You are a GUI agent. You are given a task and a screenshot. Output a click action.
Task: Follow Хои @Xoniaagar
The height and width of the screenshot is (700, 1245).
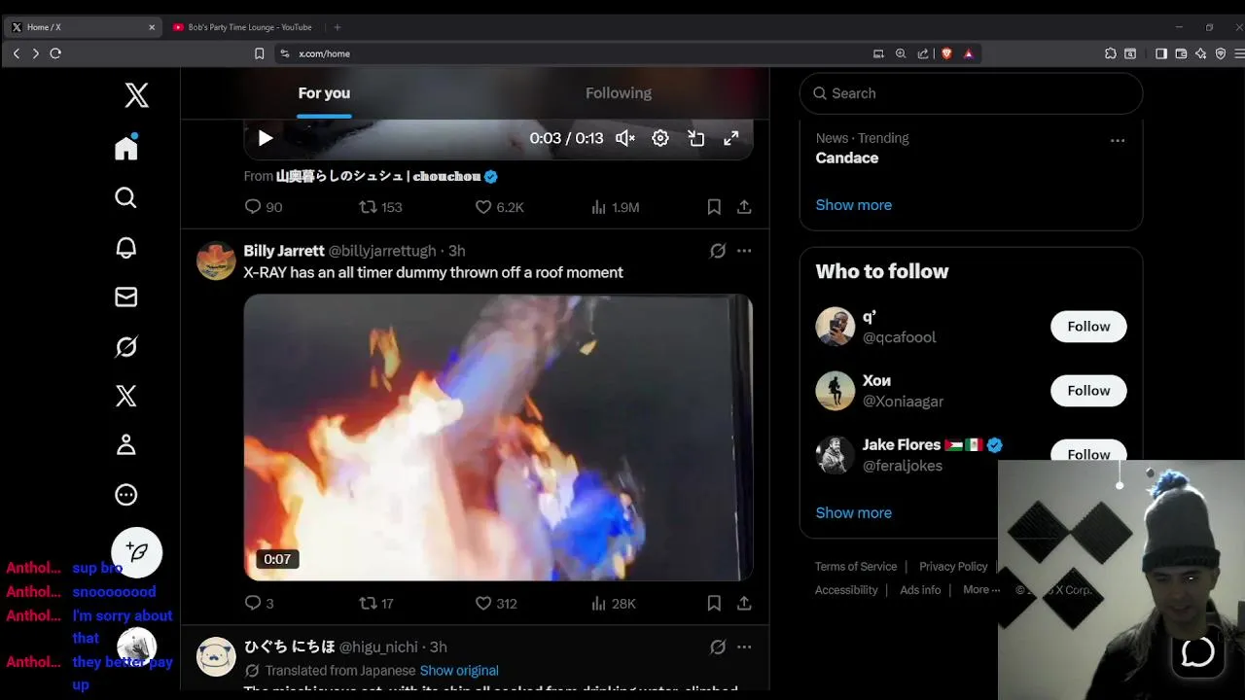(1088, 391)
